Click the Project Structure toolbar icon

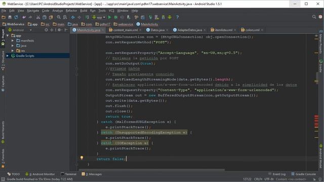(x=143, y=17)
